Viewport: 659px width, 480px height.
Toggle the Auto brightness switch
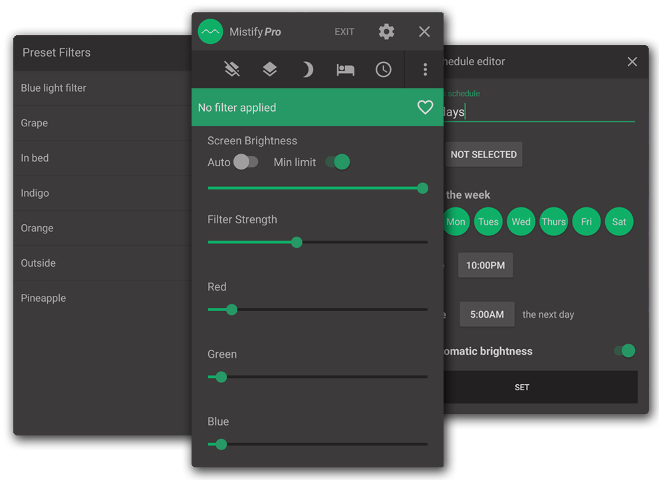(x=245, y=162)
